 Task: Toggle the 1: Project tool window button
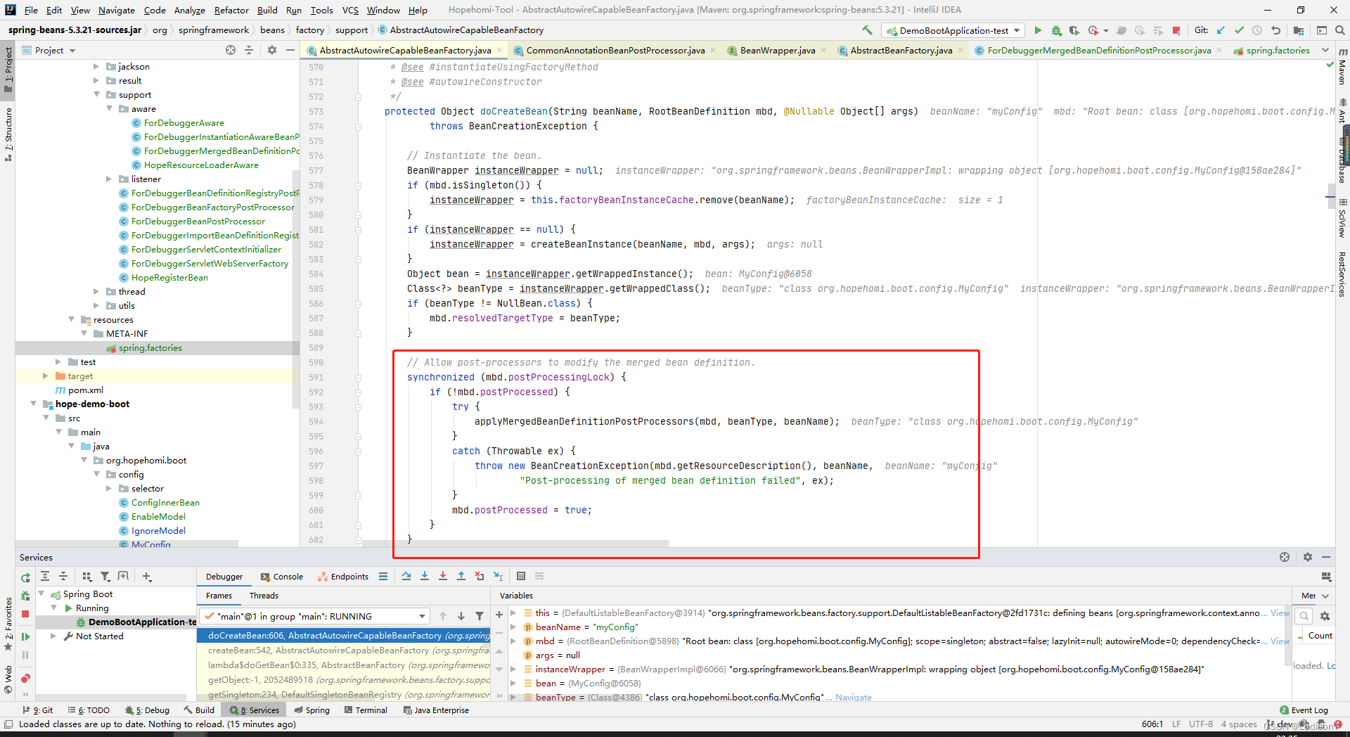8,68
